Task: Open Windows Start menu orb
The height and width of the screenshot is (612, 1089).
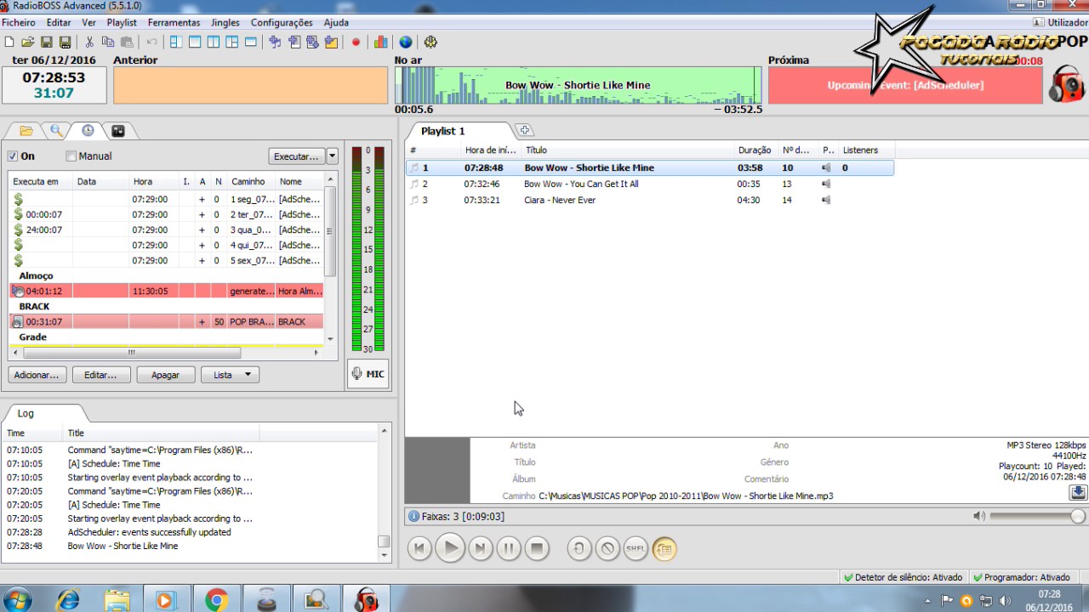Action: tap(19, 599)
